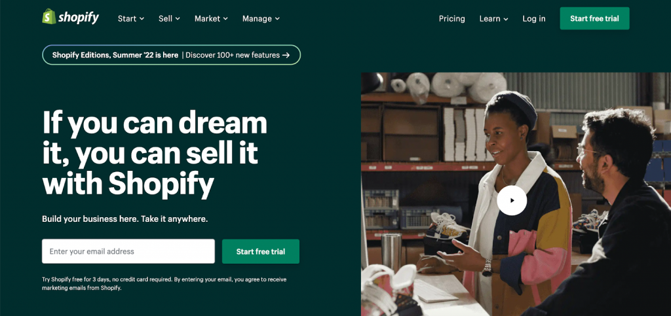The image size is (671, 316).
Task: Click Start free trial beside email field
Action: click(261, 251)
